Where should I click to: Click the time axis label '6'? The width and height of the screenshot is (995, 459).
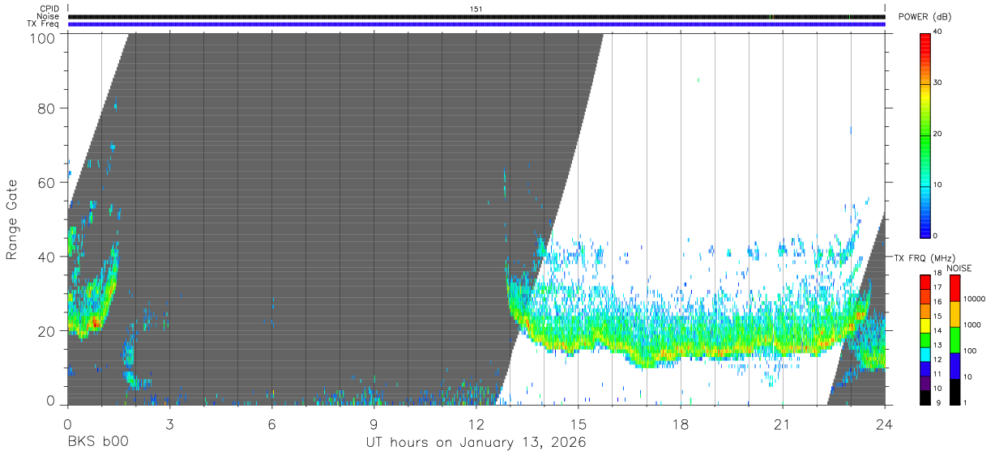click(271, 424)
